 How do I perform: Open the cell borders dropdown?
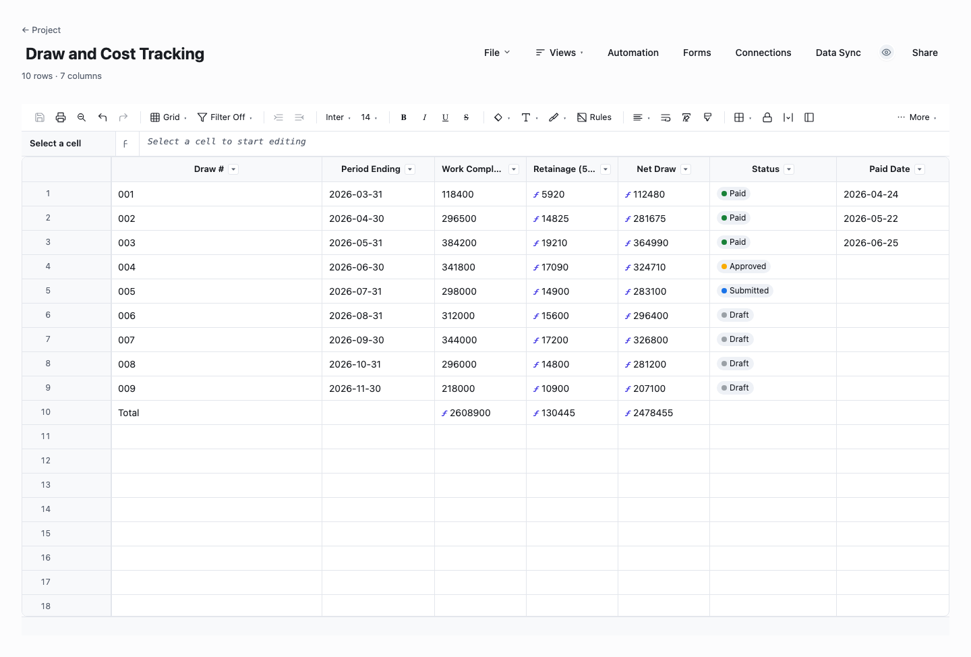click(742, 117)
